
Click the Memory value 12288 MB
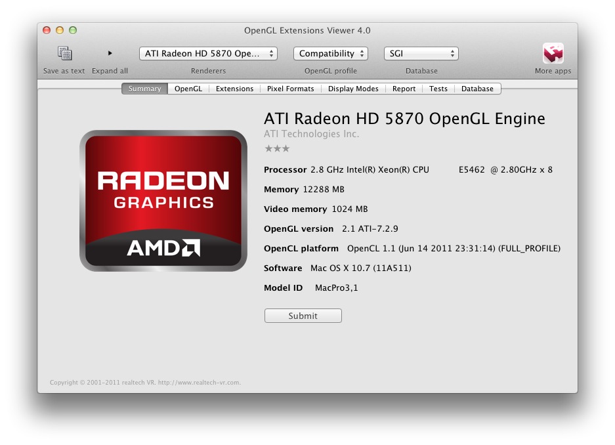[x=324, y=190]
